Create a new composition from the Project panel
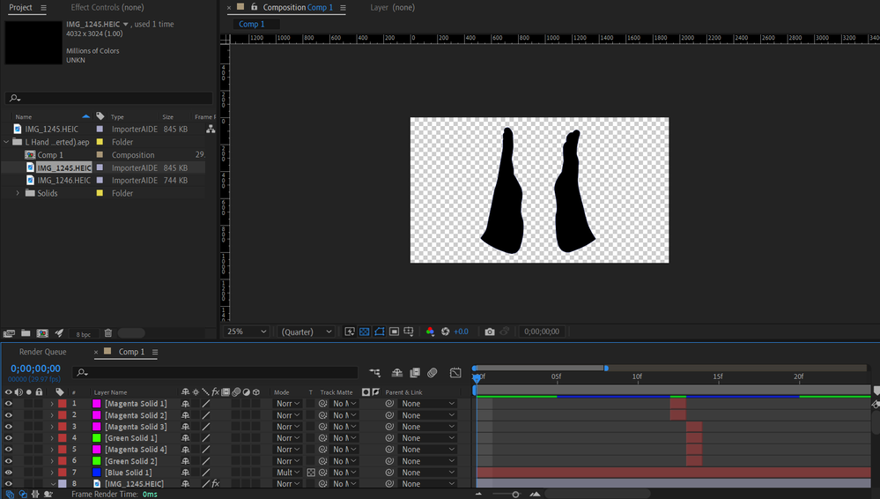 [42, 333]
